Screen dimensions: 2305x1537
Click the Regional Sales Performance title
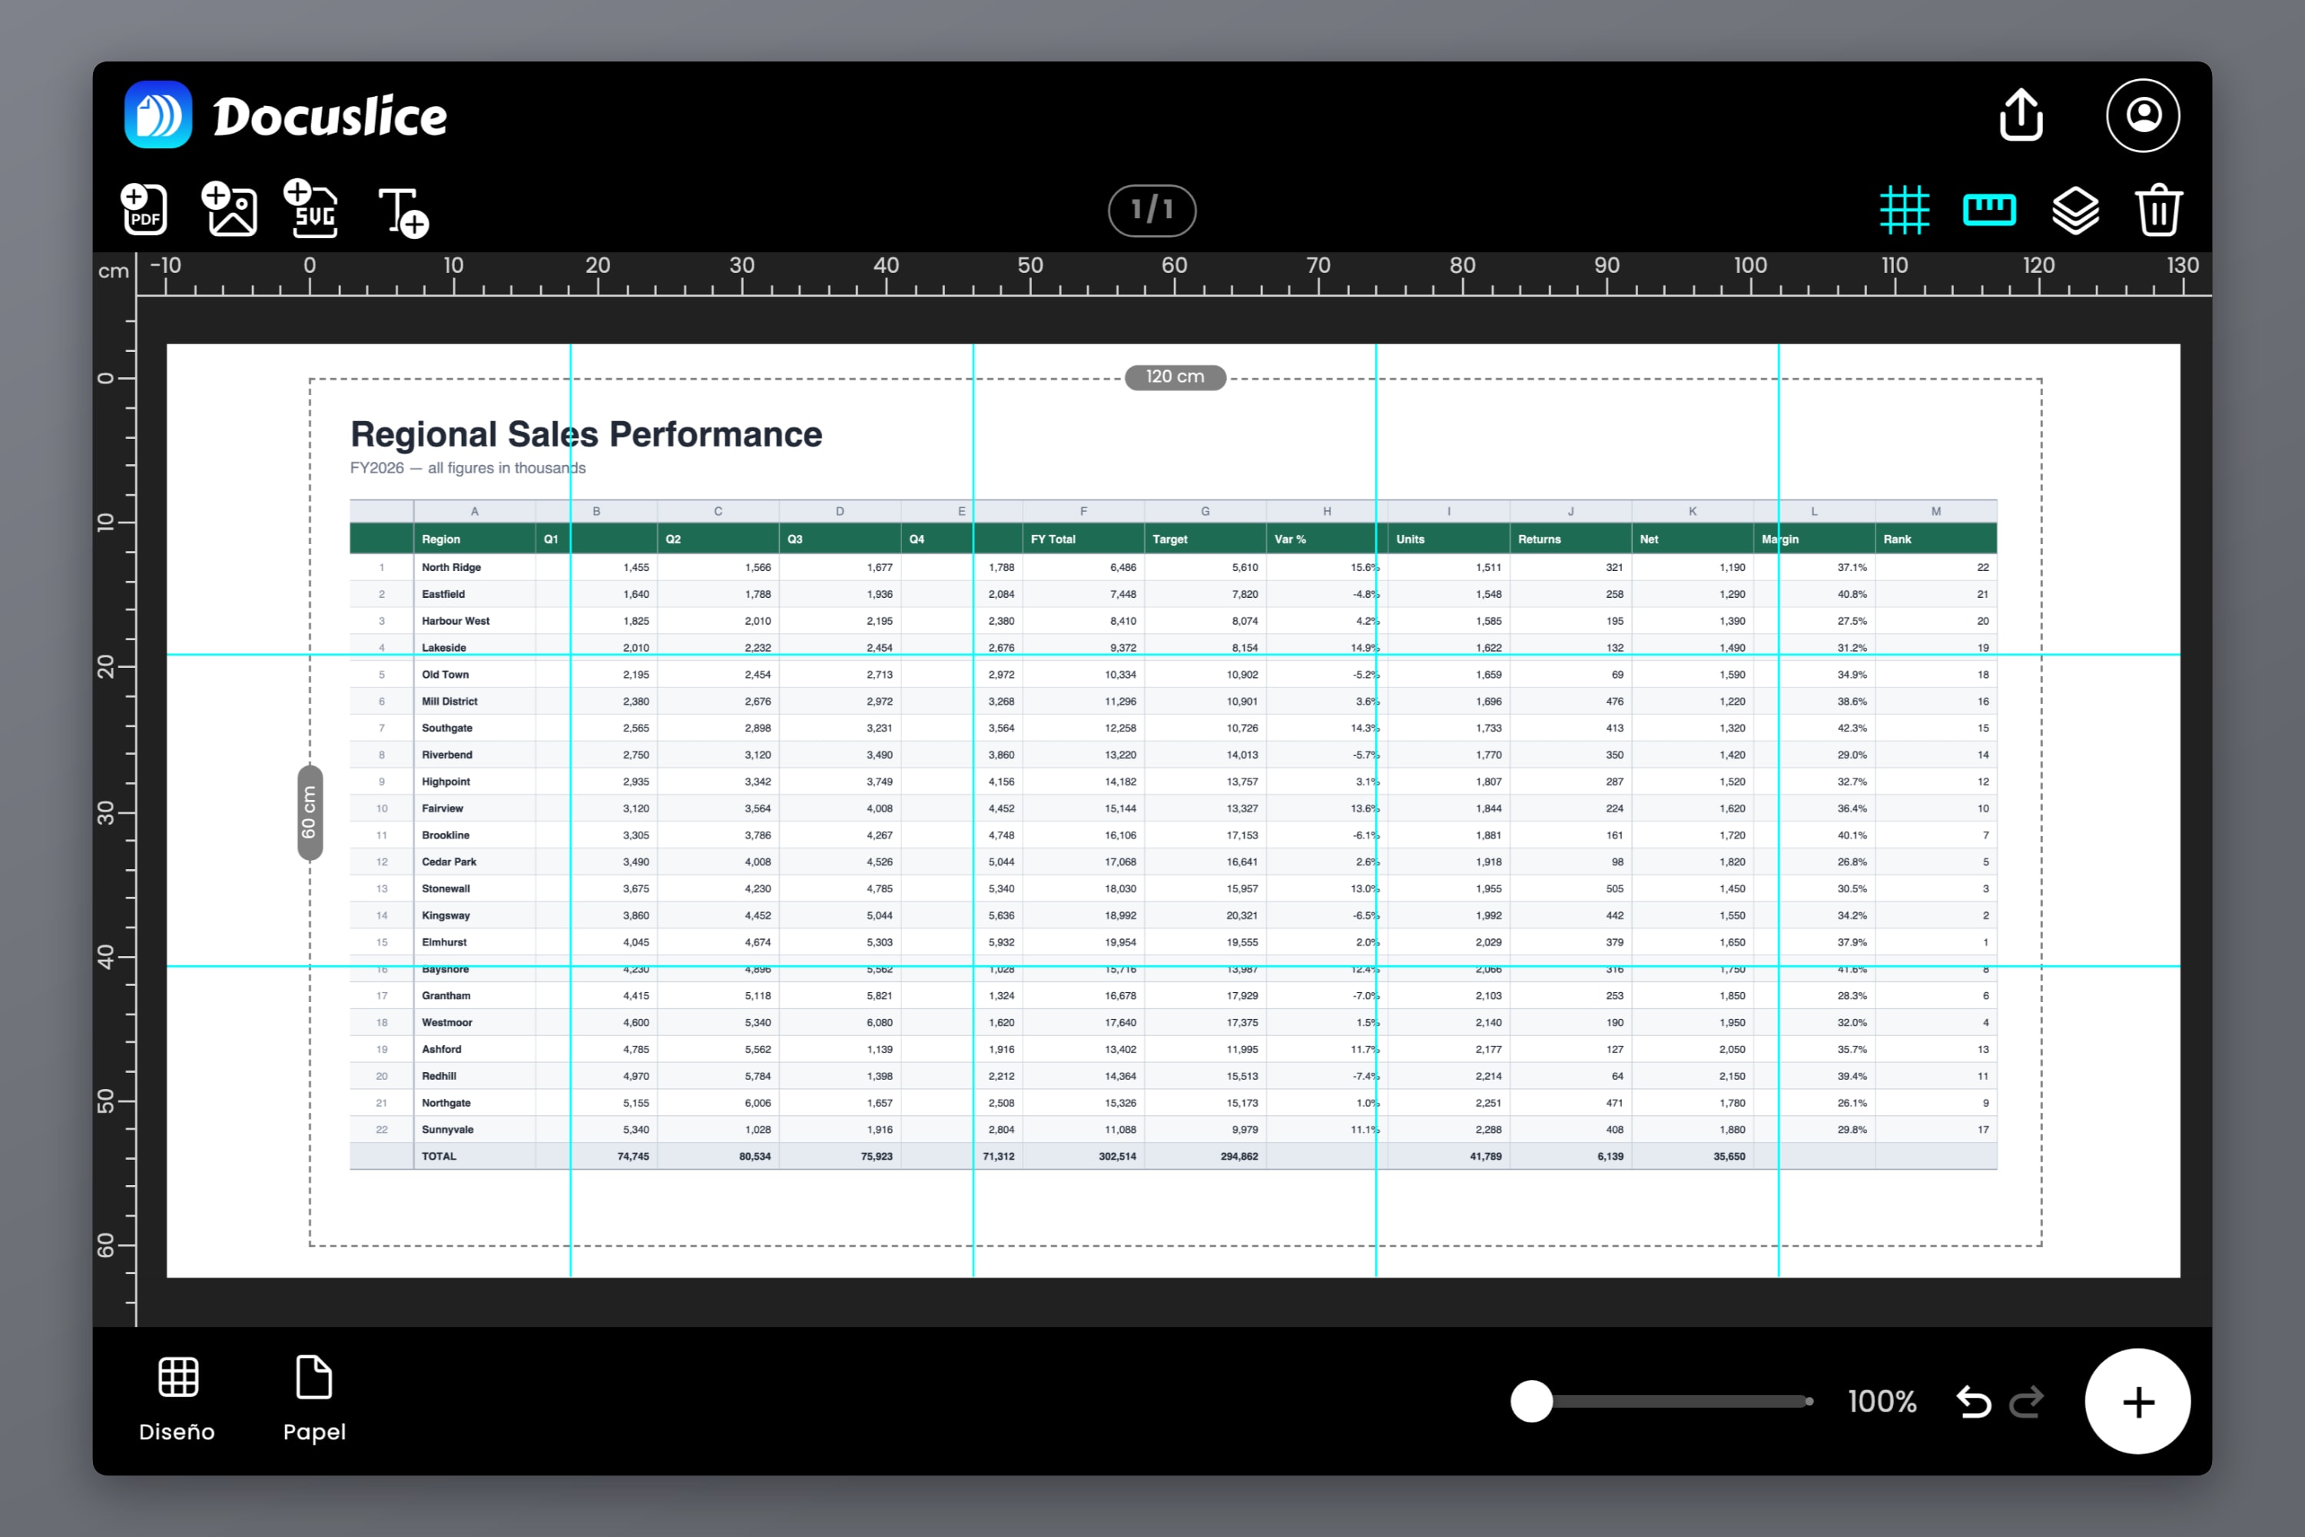586,434
